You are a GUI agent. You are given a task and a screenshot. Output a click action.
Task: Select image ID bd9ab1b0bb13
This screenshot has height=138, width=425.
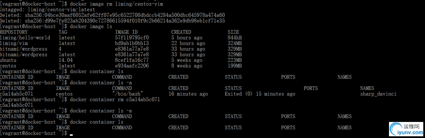[132, 43]
